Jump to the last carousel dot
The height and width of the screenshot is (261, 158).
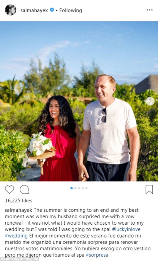pos(86,188)
